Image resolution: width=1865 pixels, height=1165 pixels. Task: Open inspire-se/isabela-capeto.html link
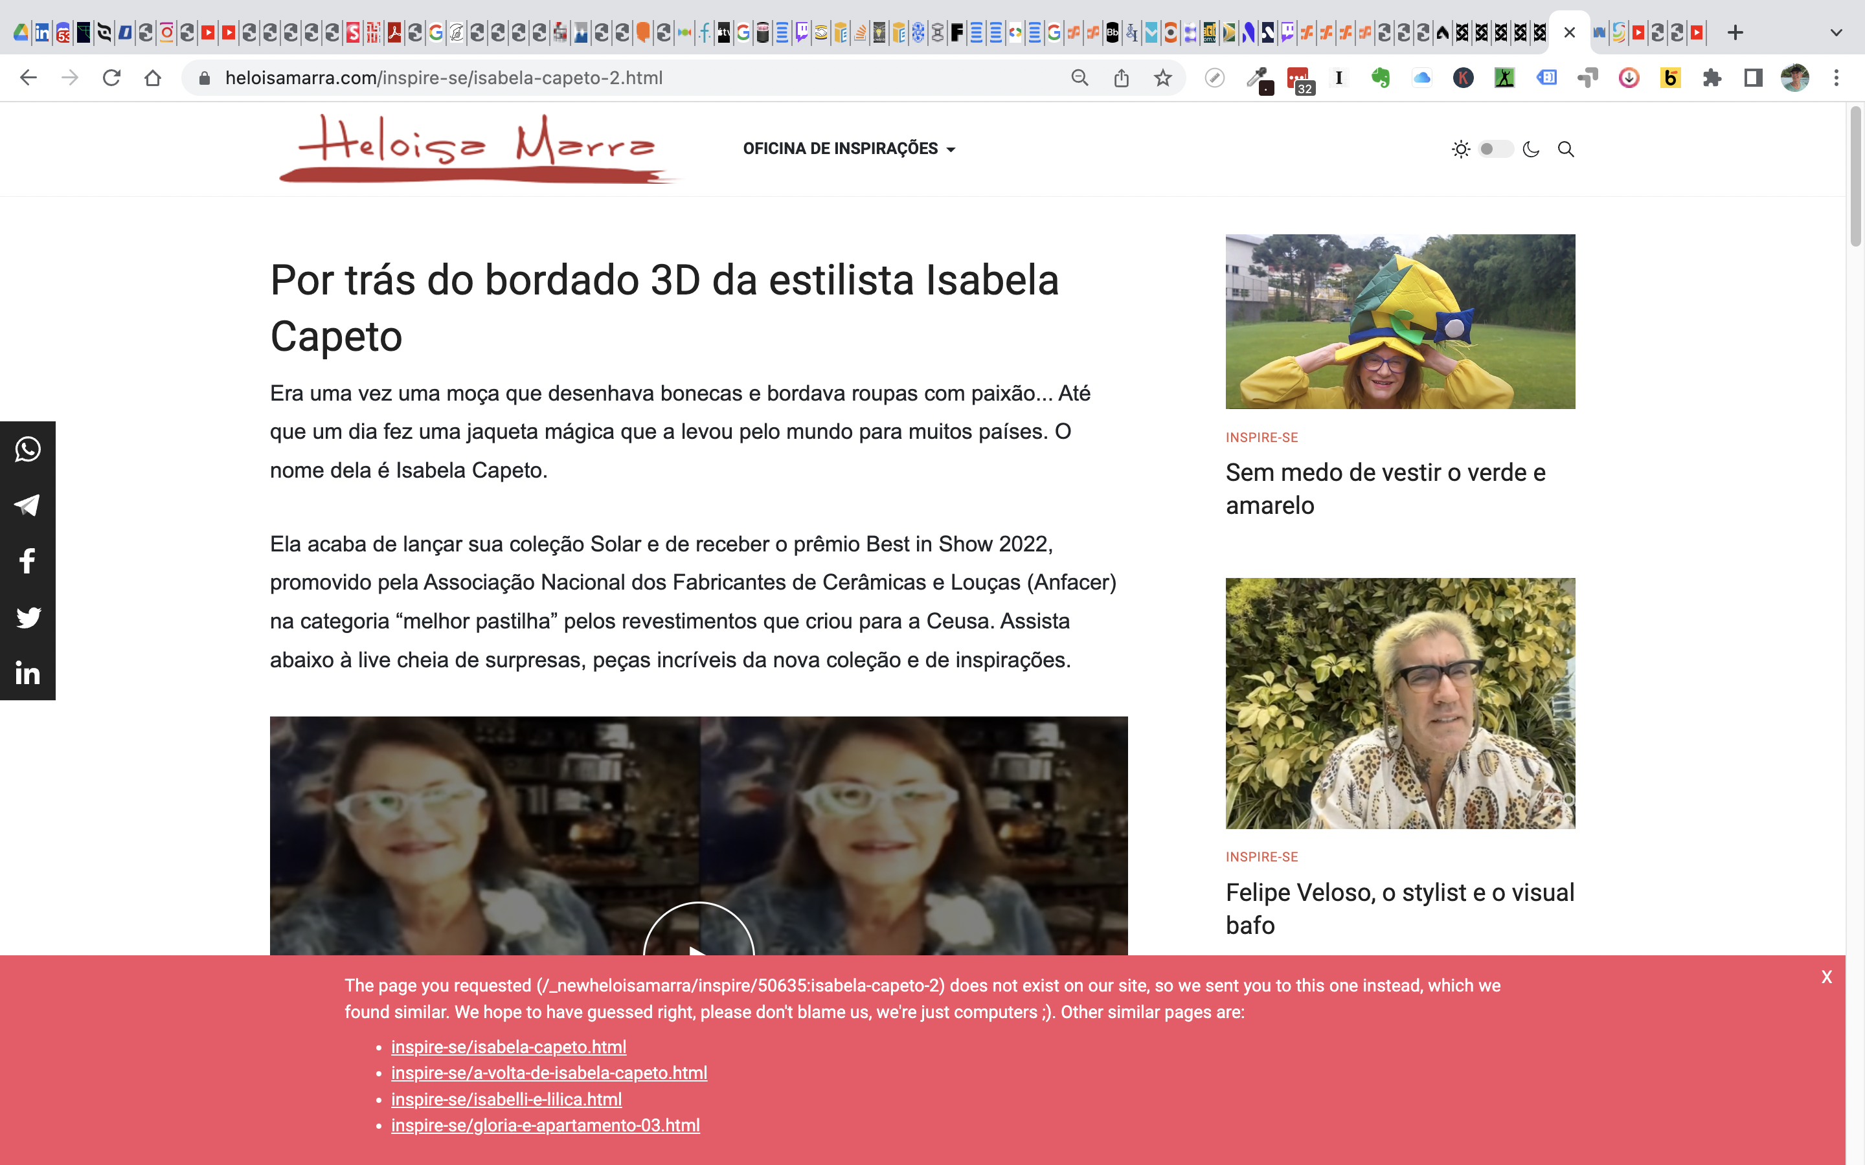[508, 1047]
